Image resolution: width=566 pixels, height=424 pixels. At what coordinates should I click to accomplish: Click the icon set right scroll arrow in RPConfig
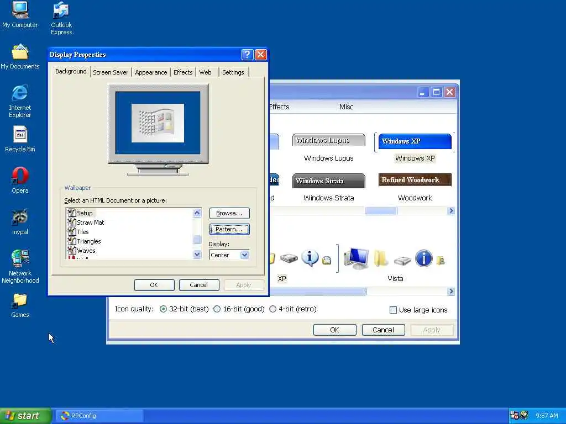[x=451, y=291]
